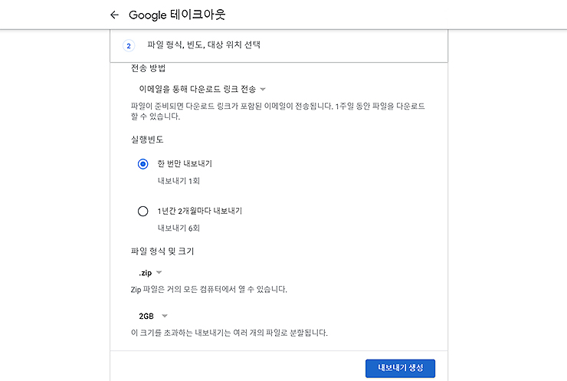The image size is (567, 381).
Task: Click the 내보내기 1회 description text
Action: 179,181
